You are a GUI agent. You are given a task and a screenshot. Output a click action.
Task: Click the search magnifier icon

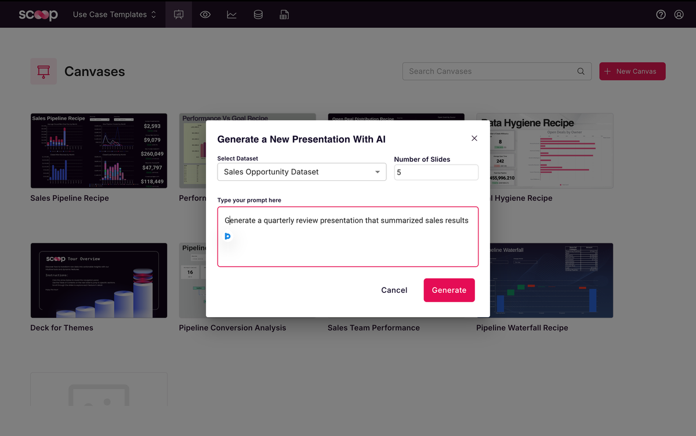pos(581,71)
